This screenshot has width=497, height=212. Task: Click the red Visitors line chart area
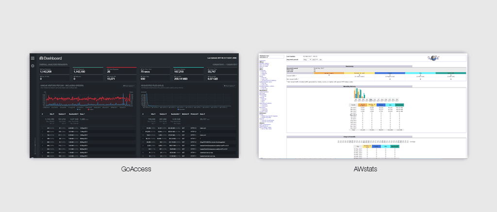[x=87, y=98]
